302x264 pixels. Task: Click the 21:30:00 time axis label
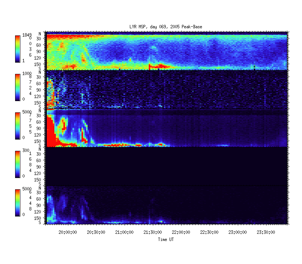tap(153, 232)
